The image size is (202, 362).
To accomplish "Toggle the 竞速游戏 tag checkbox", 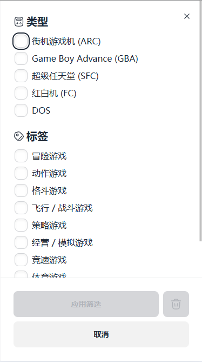I will click(21, 260).
